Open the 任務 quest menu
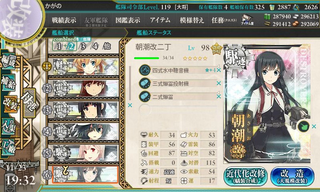Viewport: 320px width, 192px height. click(224, 20)
